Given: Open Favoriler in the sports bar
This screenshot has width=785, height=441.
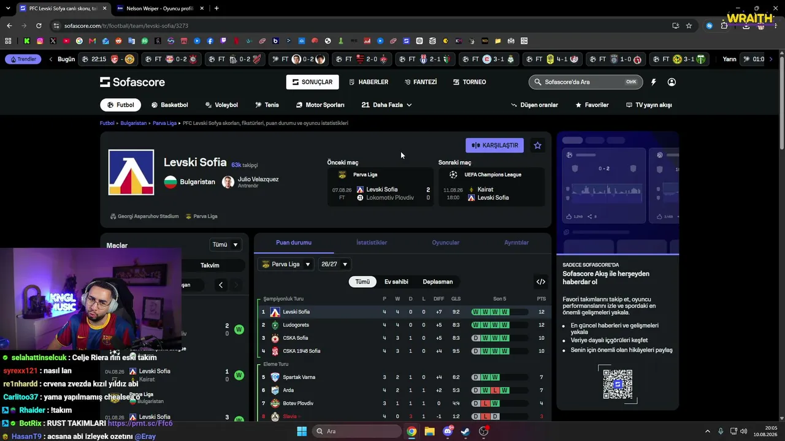Looking at the screenshot, I should (x=592, y=105).
